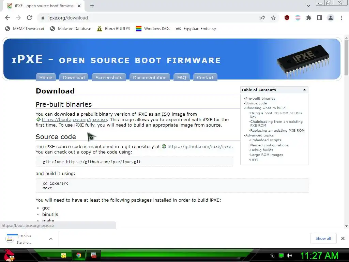
Task: Collapse the Table of Contents
Action: [304, 90]
